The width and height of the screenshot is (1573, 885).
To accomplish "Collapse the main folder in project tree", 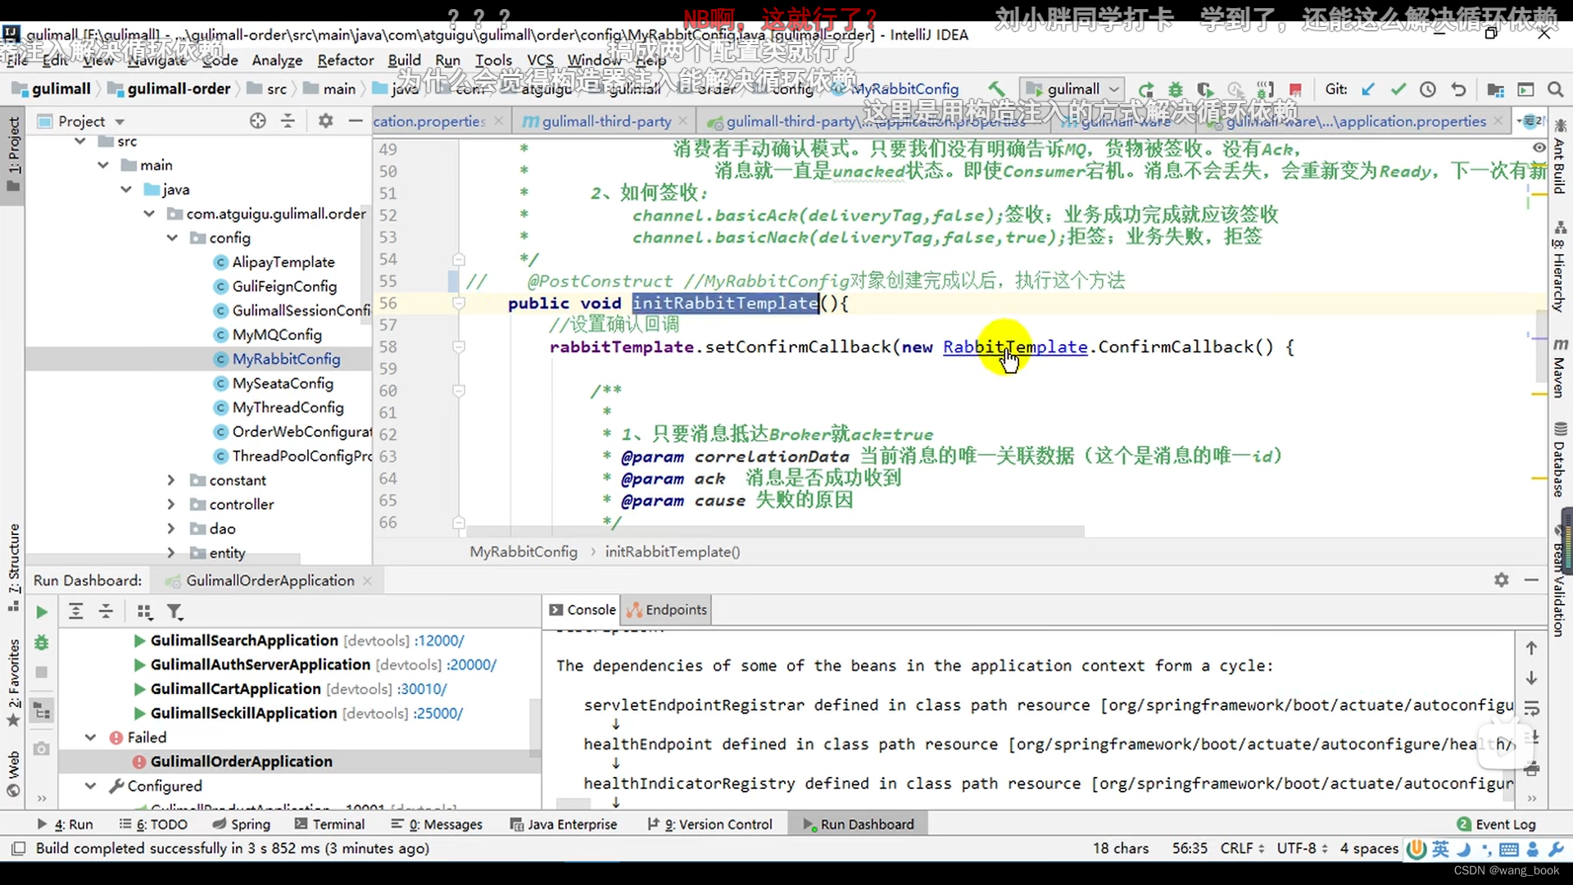I will [103, 165].
